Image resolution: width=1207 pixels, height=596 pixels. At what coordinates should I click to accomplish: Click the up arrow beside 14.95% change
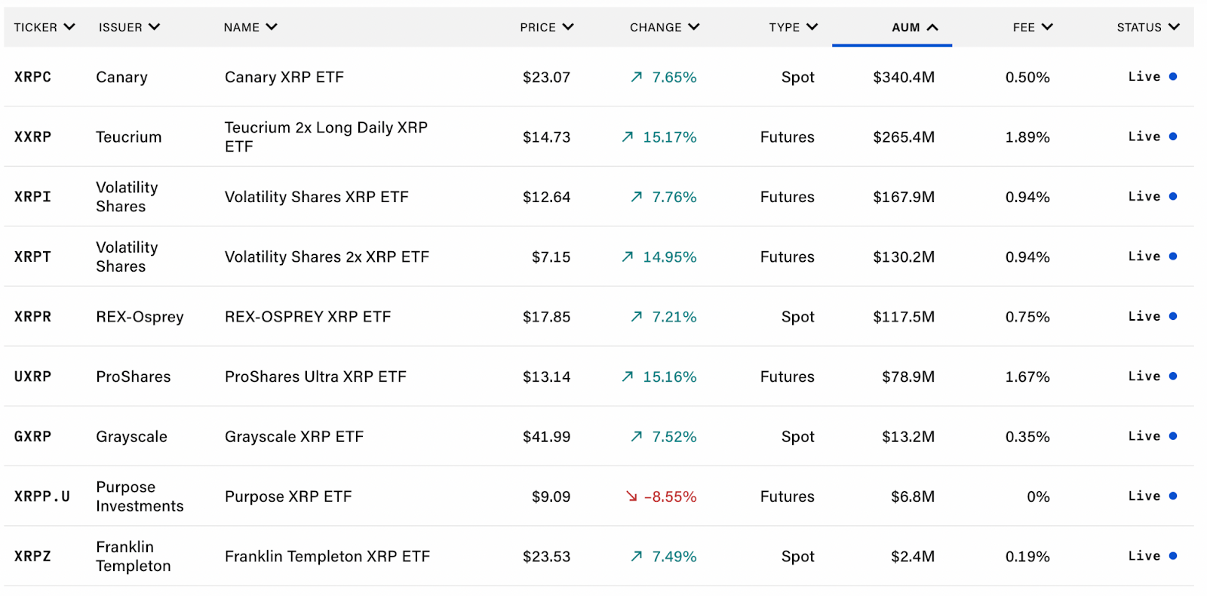[x=628, y=257]
